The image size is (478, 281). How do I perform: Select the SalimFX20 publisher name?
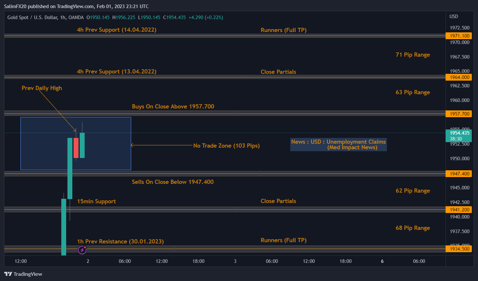click(16, 6)
